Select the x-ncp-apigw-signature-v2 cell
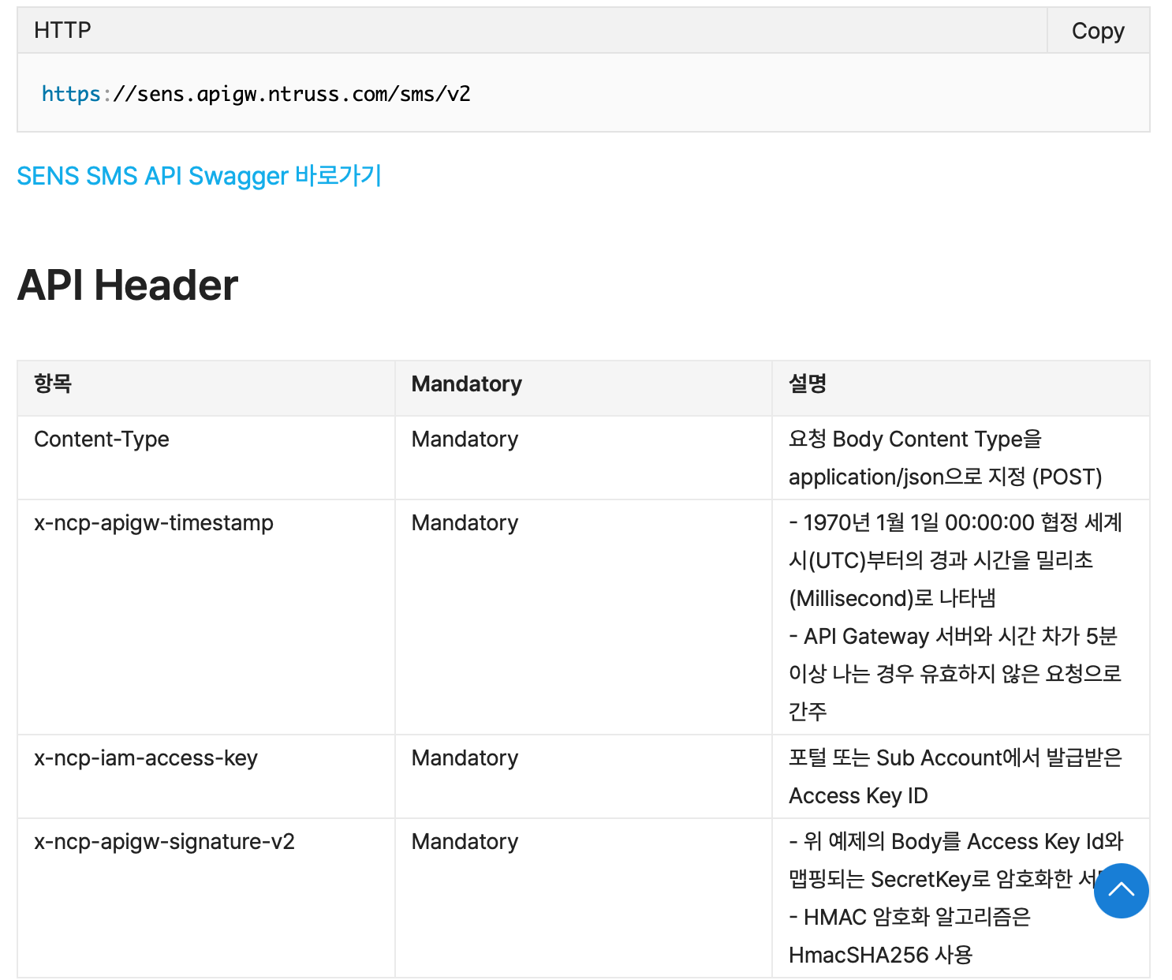The width and height of the screenshot is (1172, 980). coord(164,842)
